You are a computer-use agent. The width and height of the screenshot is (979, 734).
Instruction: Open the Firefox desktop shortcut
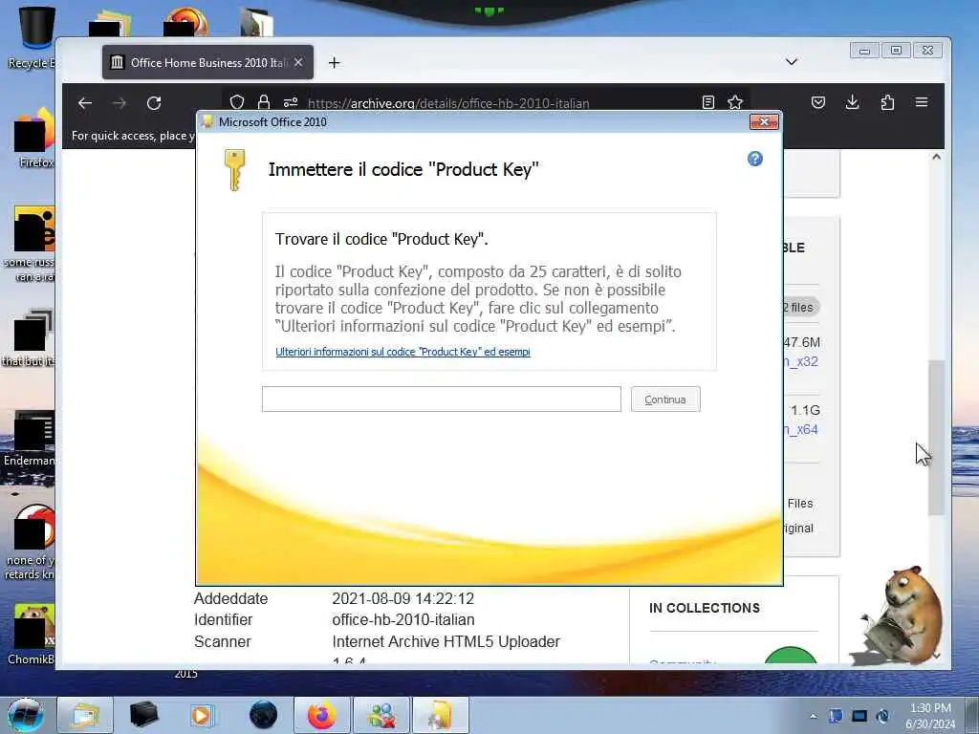[x=32, y=138]
